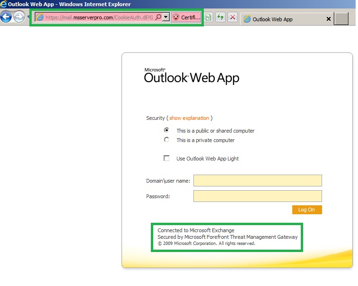This screenshot has height=286, width=358.
Task: Go forward with the Forward arrow button
Action: pyautogui.click(x=19, y=17)
